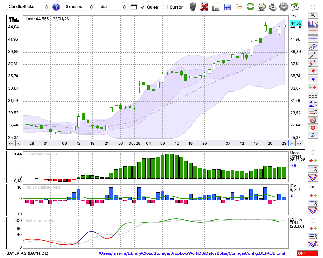Open the 3 mesos period dropdown

(x=79, y=7)
